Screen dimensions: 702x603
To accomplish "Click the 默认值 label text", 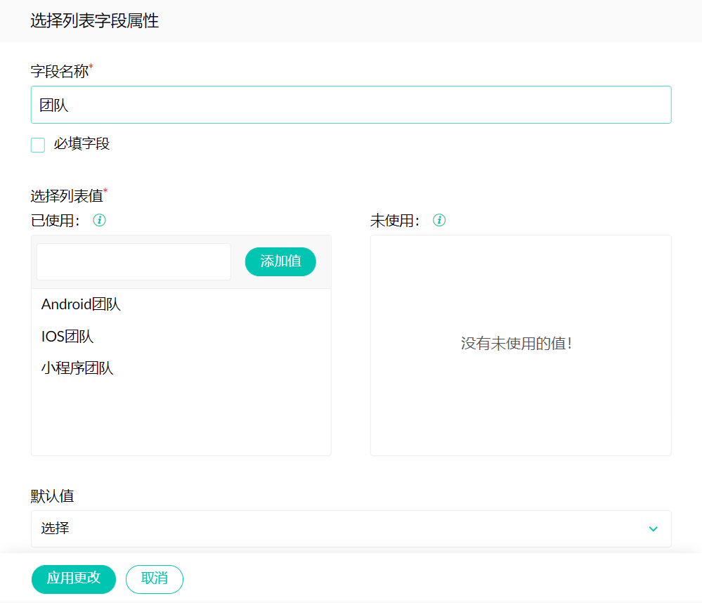I will [52, 495].
